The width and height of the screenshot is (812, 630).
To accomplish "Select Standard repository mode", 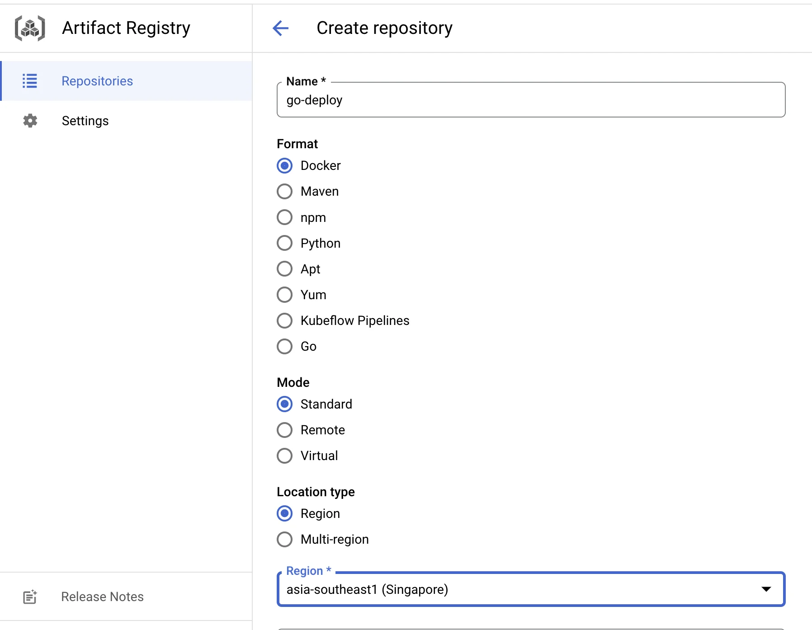I will 284,404.
